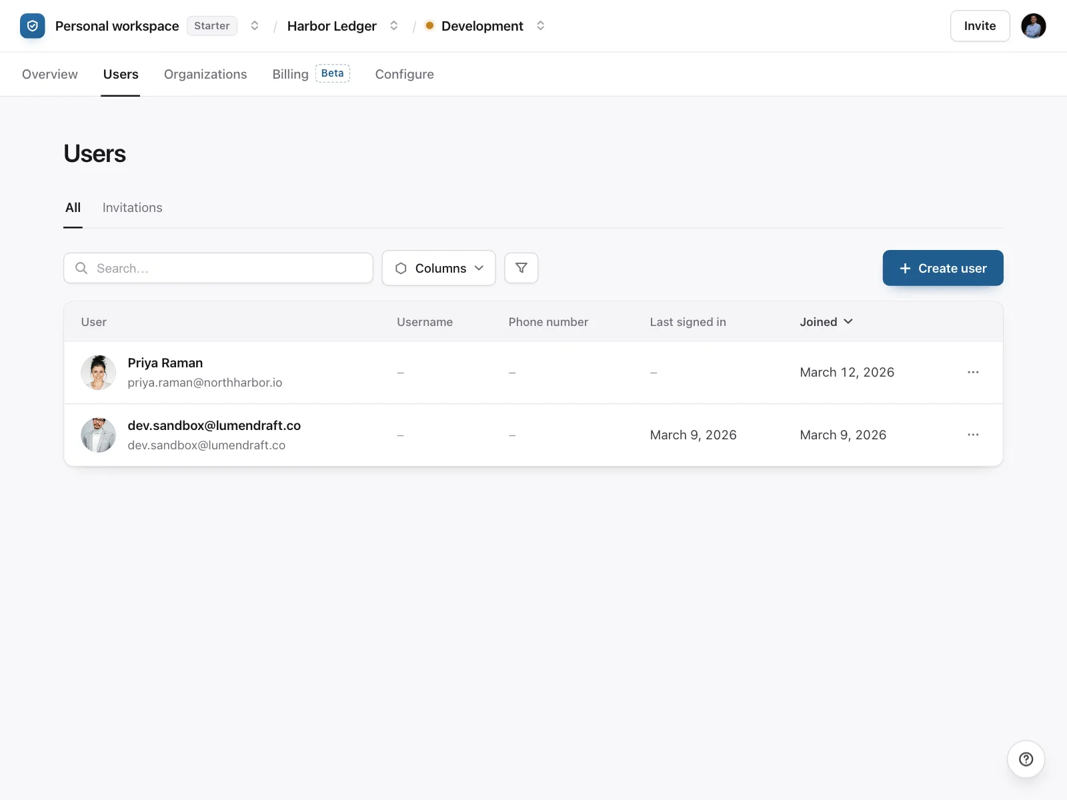Go to the Overview tab
Viewport: 1067px width, 800px height.
(x=50, y=74)
